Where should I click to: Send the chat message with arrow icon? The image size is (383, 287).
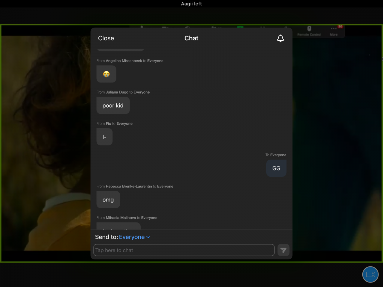(x=283, y=250)
